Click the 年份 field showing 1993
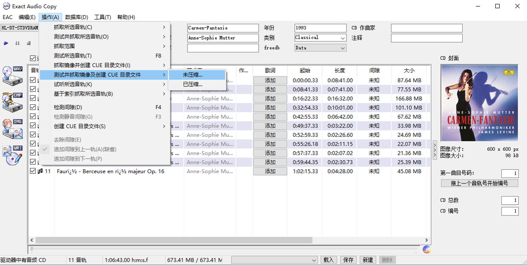 point(320,28)
